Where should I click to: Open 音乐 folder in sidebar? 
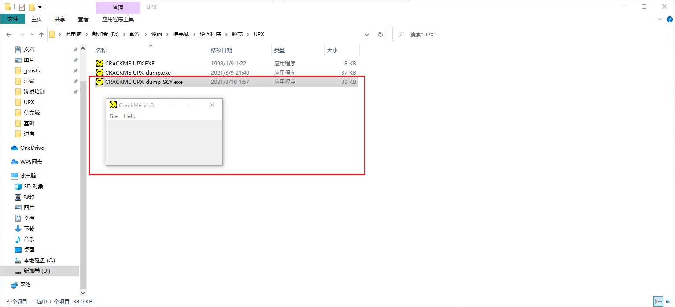pyautogui.click(x=29, y=239)
